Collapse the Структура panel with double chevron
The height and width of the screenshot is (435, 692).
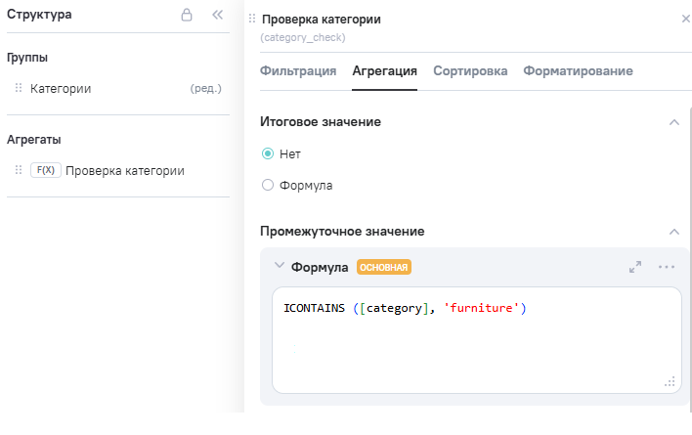(217, 16)
